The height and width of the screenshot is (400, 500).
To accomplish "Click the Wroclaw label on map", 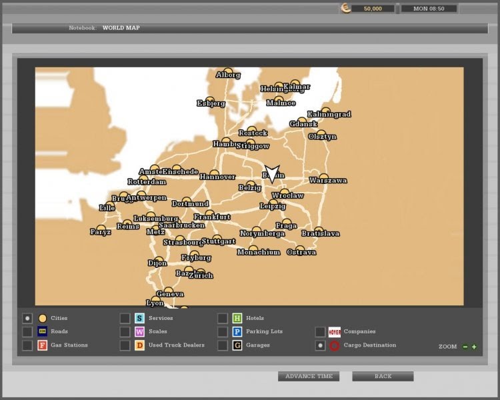I will [287, 195].
